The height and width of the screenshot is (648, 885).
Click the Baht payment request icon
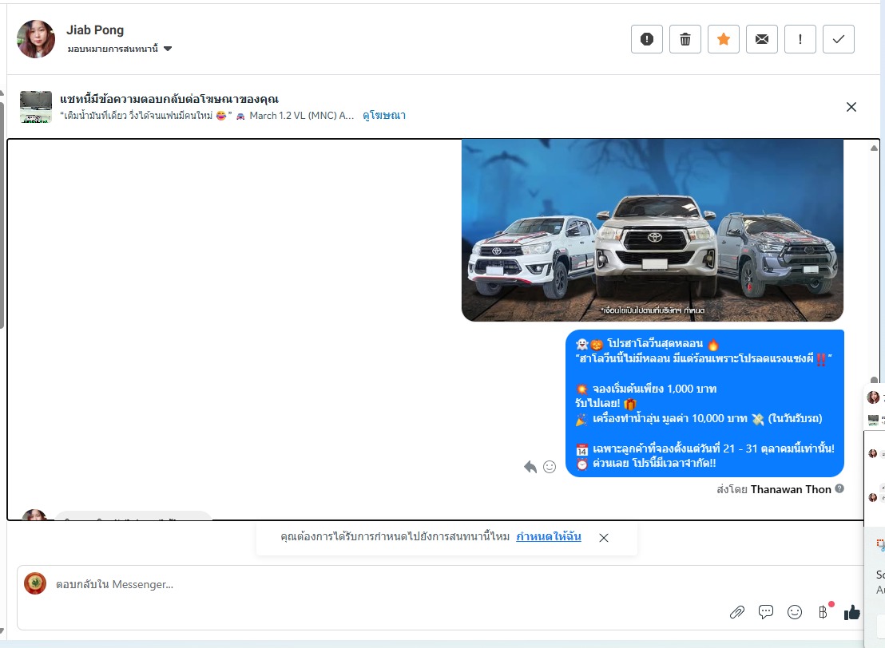click(823, 612)
